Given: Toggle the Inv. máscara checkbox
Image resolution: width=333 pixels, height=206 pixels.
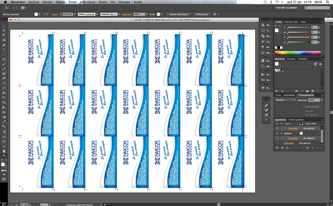Looking at the screenshot, I should (303, 115).
